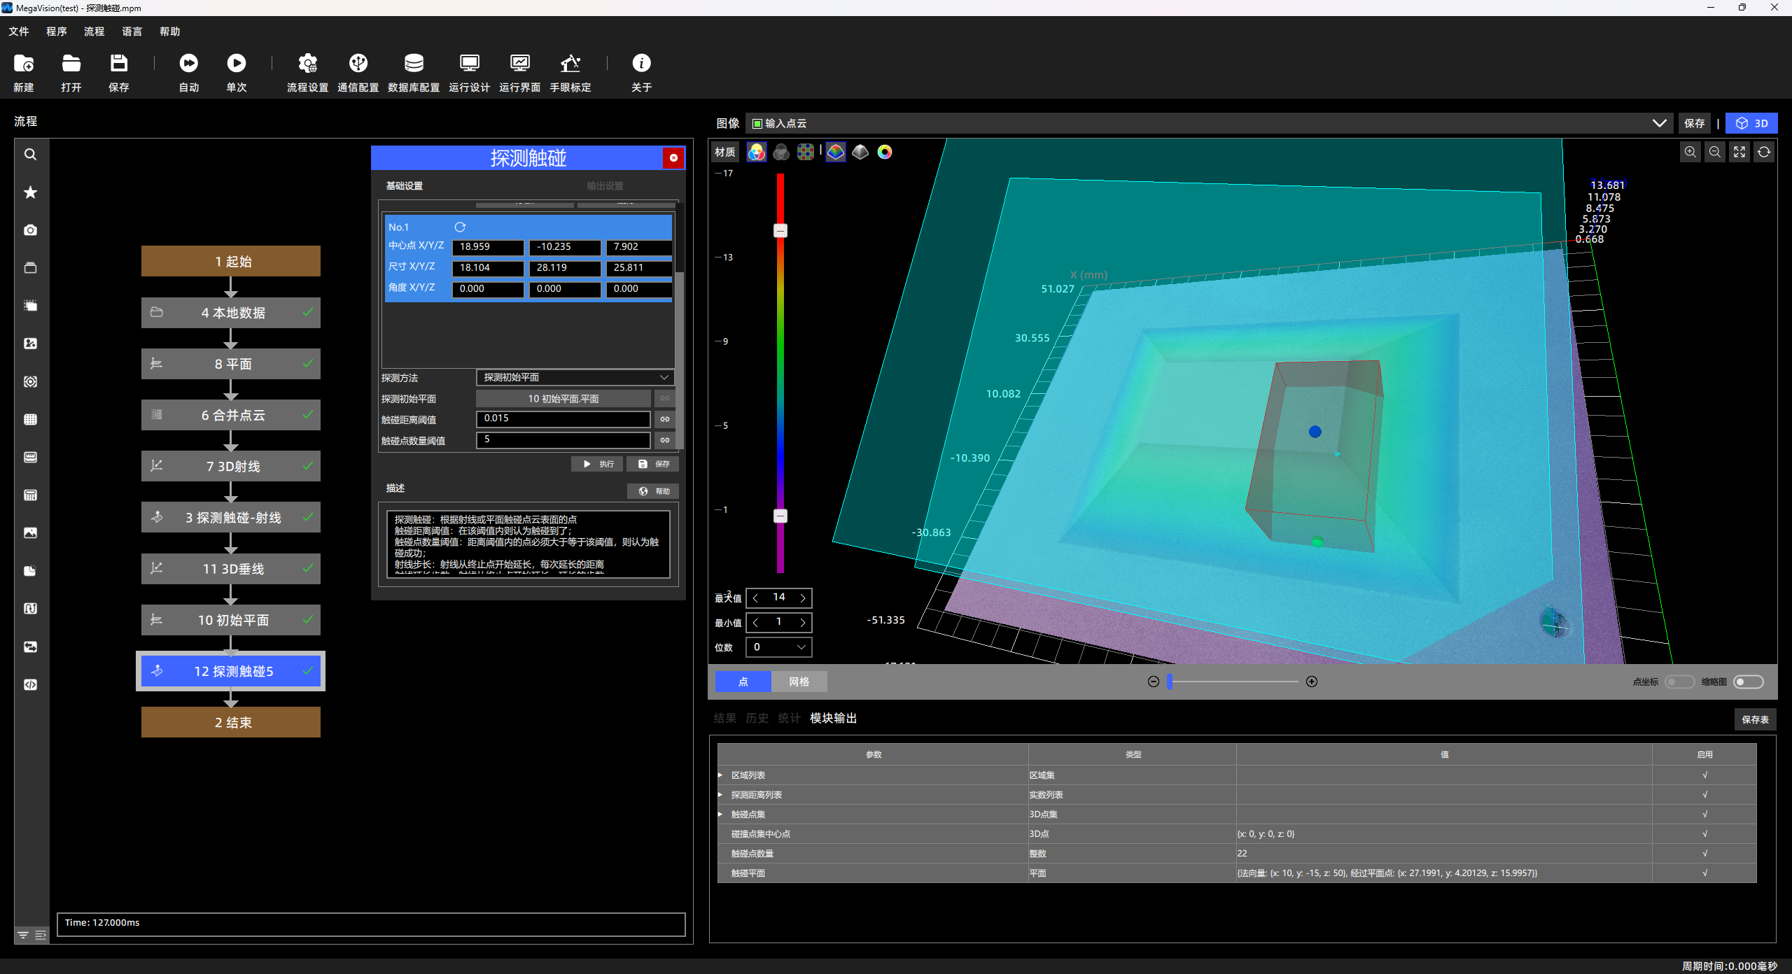Zoom in the 3D point cloud view
This screenshot has height=974, width=1792.
pyautogui.click(x=1690, y=152)
